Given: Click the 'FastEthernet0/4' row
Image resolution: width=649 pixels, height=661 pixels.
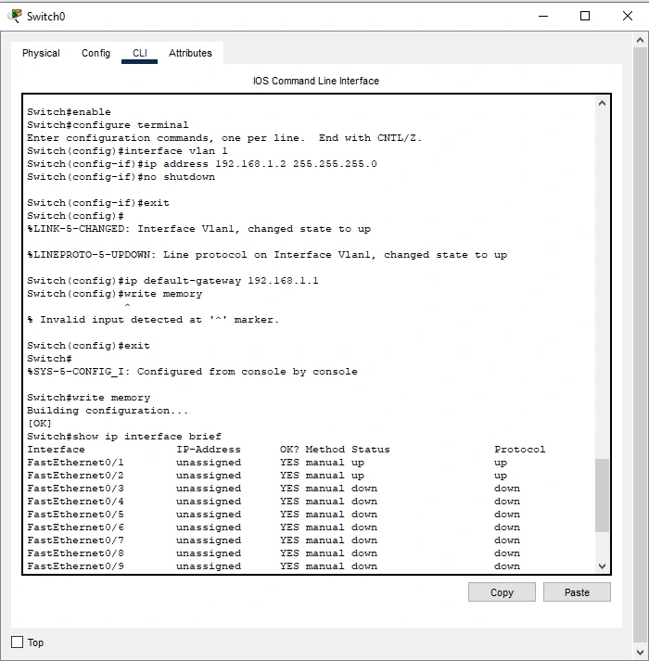Looking at the screenshot, I should coord(274,502).
